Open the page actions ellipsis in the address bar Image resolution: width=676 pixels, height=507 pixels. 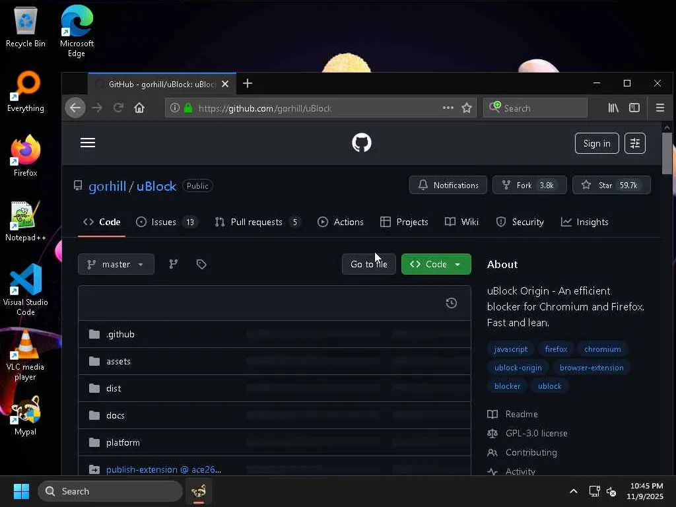coord(448,108)
